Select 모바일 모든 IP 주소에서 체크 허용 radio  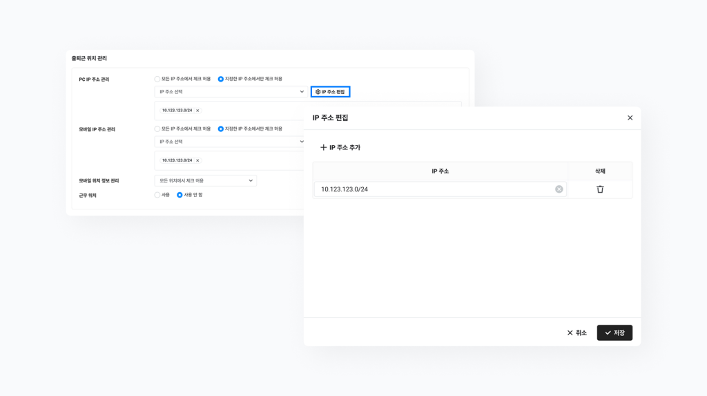click(x=157, y=129)
